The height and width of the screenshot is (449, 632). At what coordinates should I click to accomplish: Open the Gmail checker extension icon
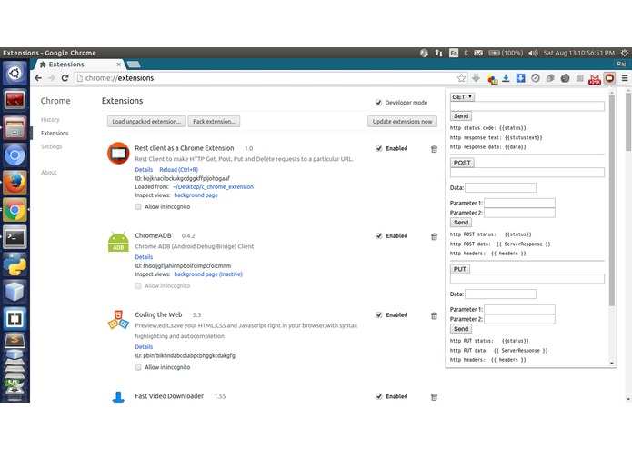(595, 79)
